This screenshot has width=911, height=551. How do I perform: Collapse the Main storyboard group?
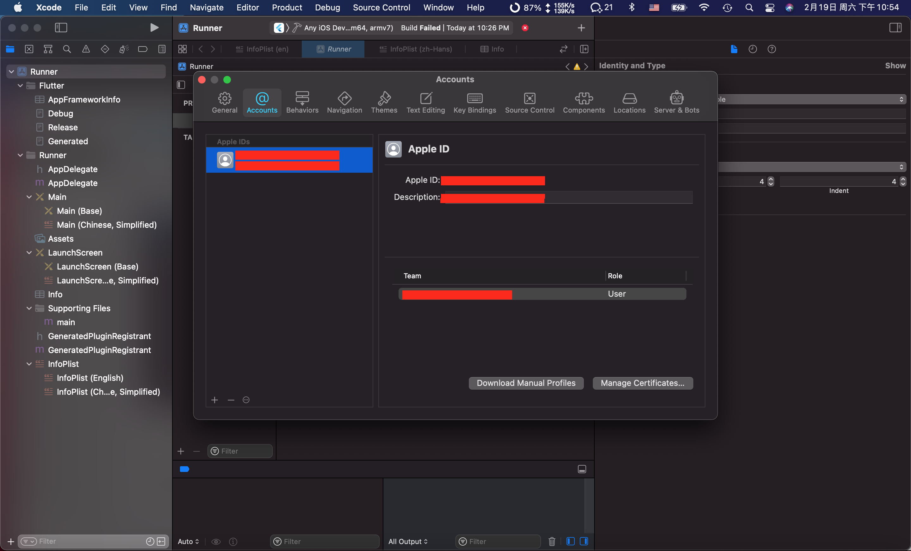[x=29, y=197]
